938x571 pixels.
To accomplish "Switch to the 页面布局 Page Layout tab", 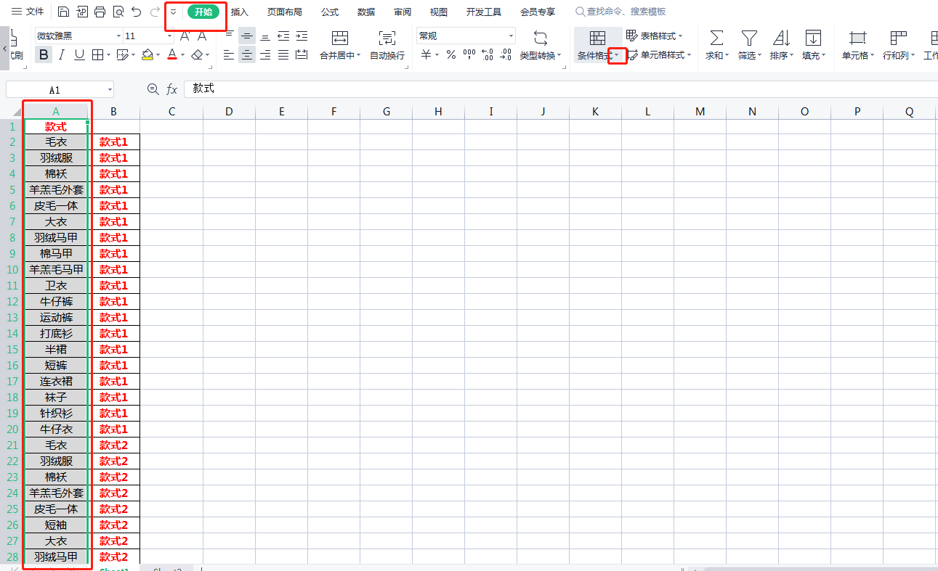I will pyautogui.click(x=285, y=12).
